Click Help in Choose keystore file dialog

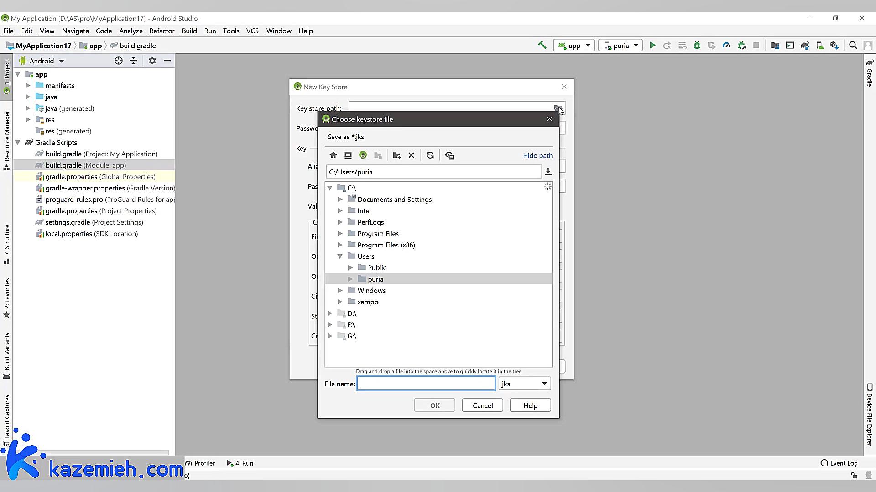[x=531, y=405]
